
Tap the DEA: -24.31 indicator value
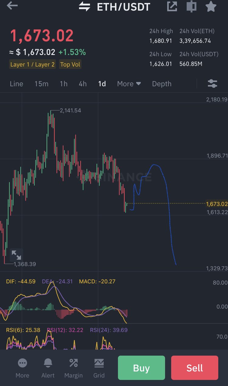pyautogui.click(x=57, y=282)
